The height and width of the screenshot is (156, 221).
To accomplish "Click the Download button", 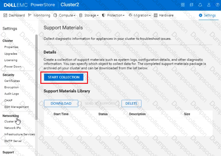I will [x=61, y=104].
